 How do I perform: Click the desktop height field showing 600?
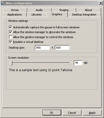pos(62,48)
